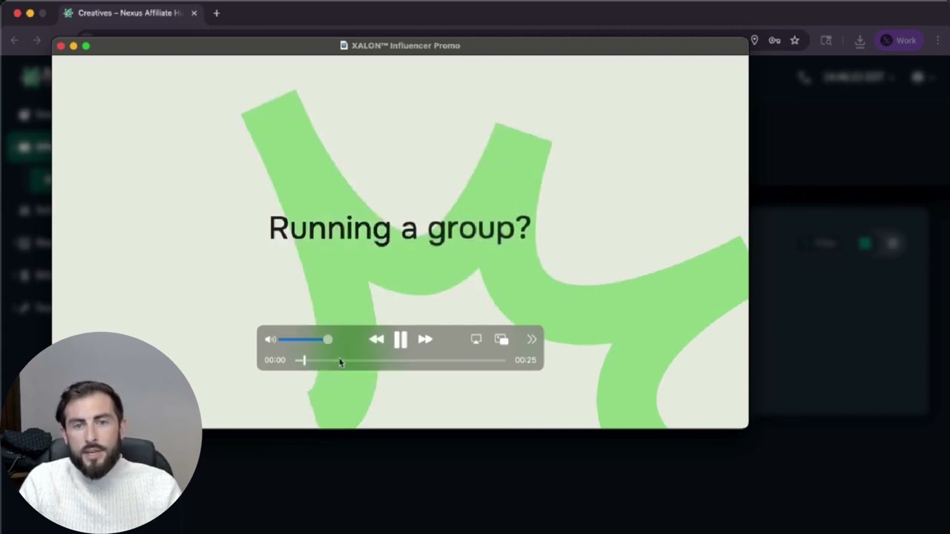Screen dimensions: 950x534
Task: Open the Work profile button
Action: click(899, 41)
